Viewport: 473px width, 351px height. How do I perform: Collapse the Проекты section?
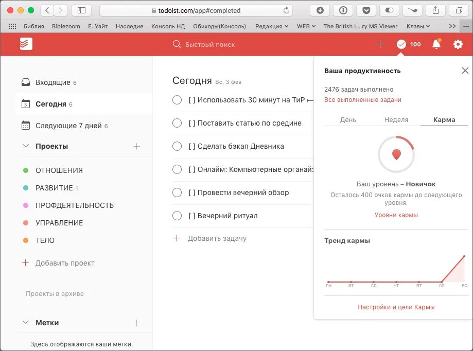[25, 146]
